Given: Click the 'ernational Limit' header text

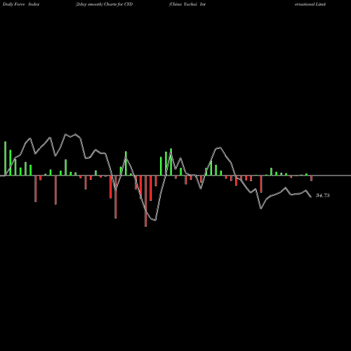Looking at the screenshot, I should (x=310, y=4).
